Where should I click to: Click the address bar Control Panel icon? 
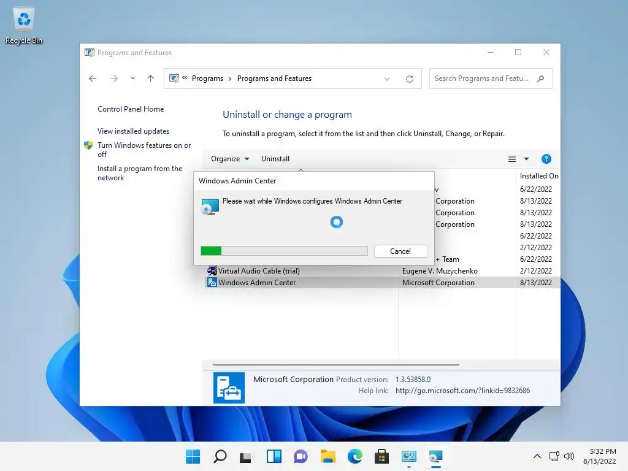[174, 78]
